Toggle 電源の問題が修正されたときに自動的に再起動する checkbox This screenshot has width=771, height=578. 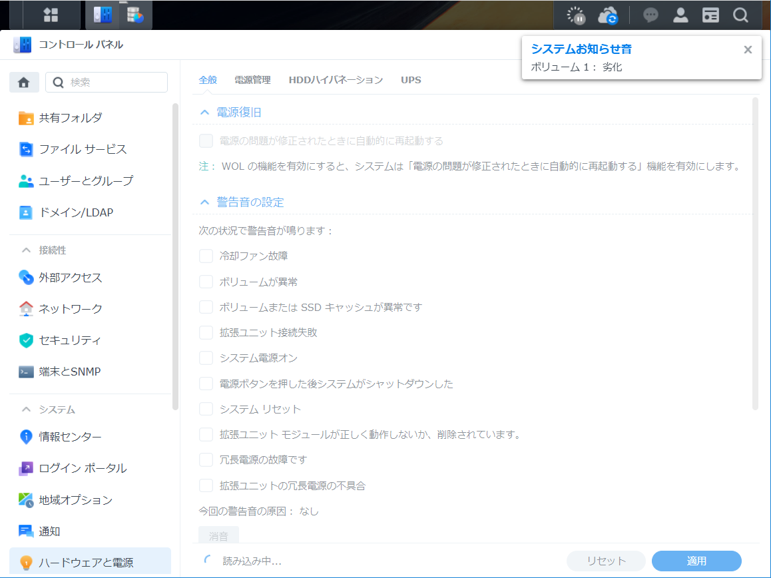(206, 141)
